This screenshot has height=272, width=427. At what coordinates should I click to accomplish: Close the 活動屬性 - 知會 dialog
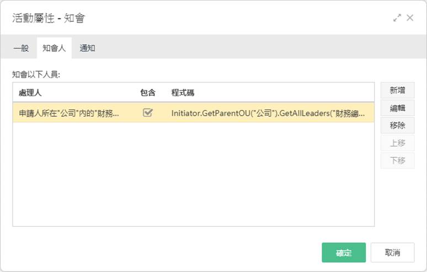[x=410, y=18]
